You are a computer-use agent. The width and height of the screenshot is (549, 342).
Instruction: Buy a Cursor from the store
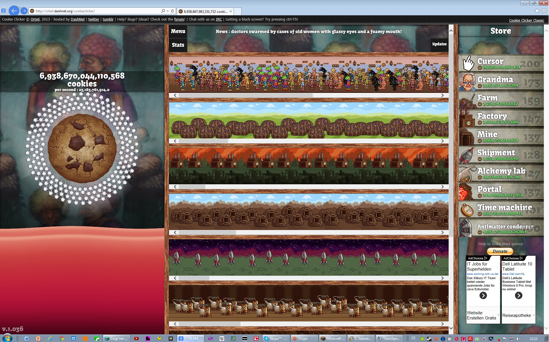pos(501,63)
